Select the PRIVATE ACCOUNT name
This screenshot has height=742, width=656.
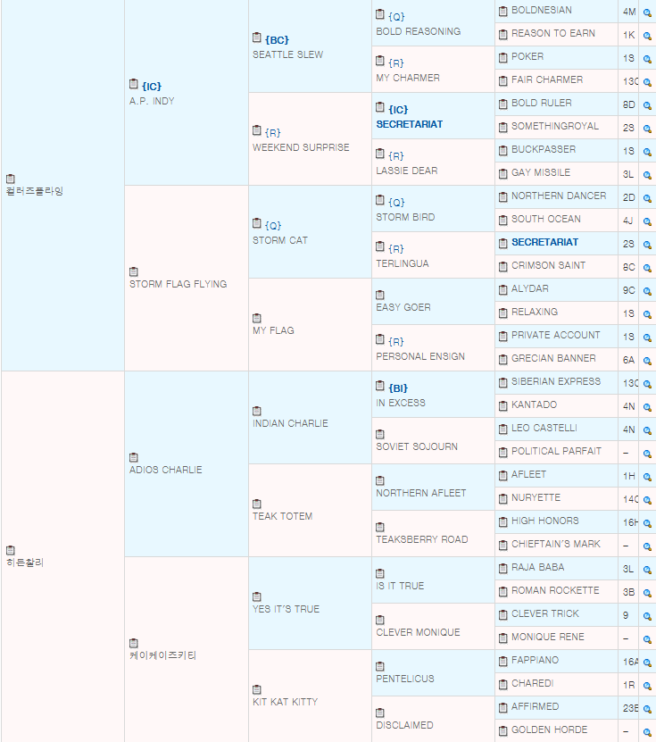(556, 335)
